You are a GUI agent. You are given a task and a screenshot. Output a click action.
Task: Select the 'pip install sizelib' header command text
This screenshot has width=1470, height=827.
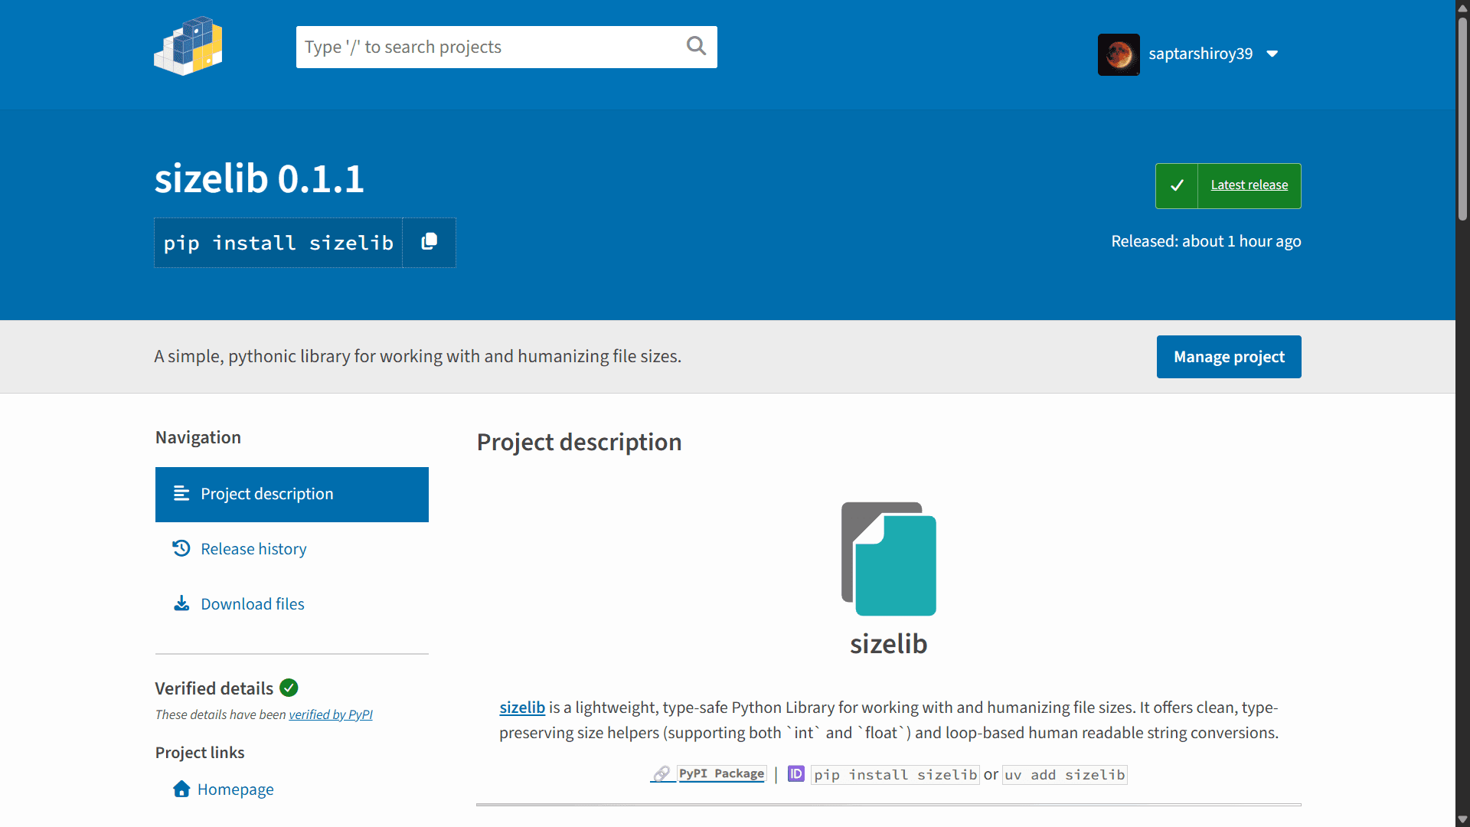point(279,243)
